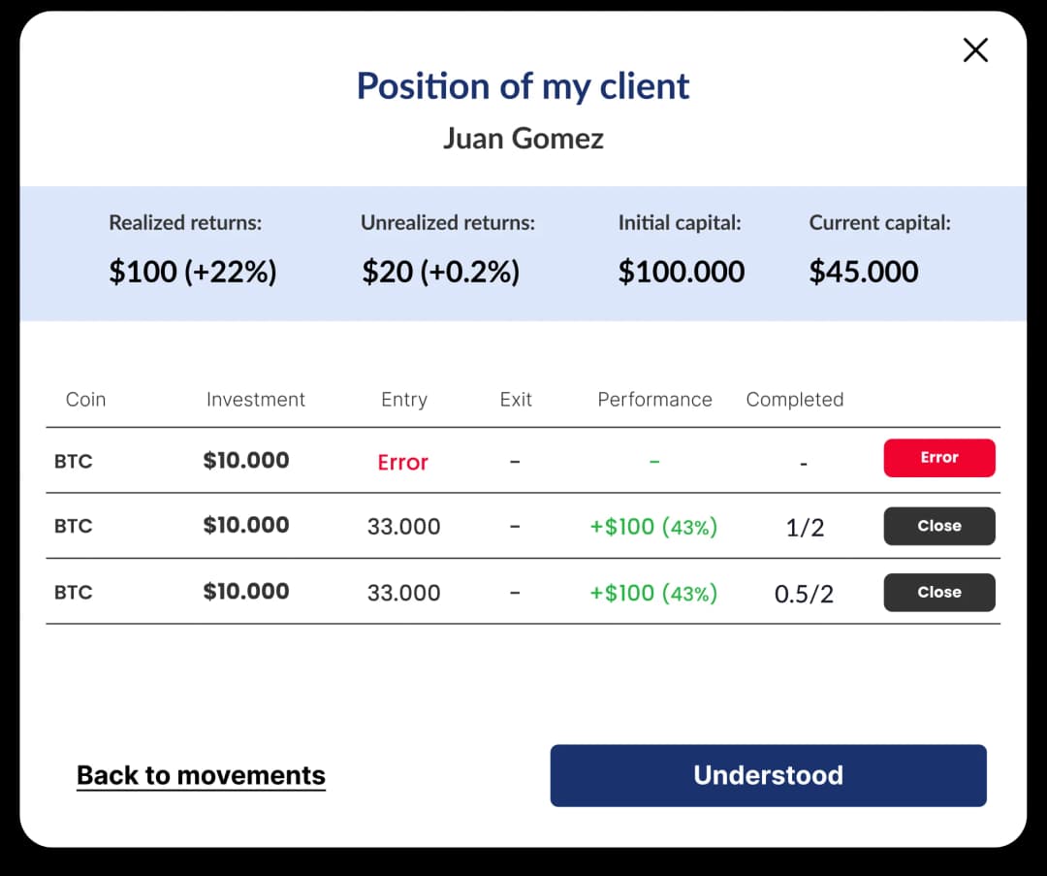Select the Error entry text in first row
Viewport: 1047px width, 876px height.
pos(403,463)
